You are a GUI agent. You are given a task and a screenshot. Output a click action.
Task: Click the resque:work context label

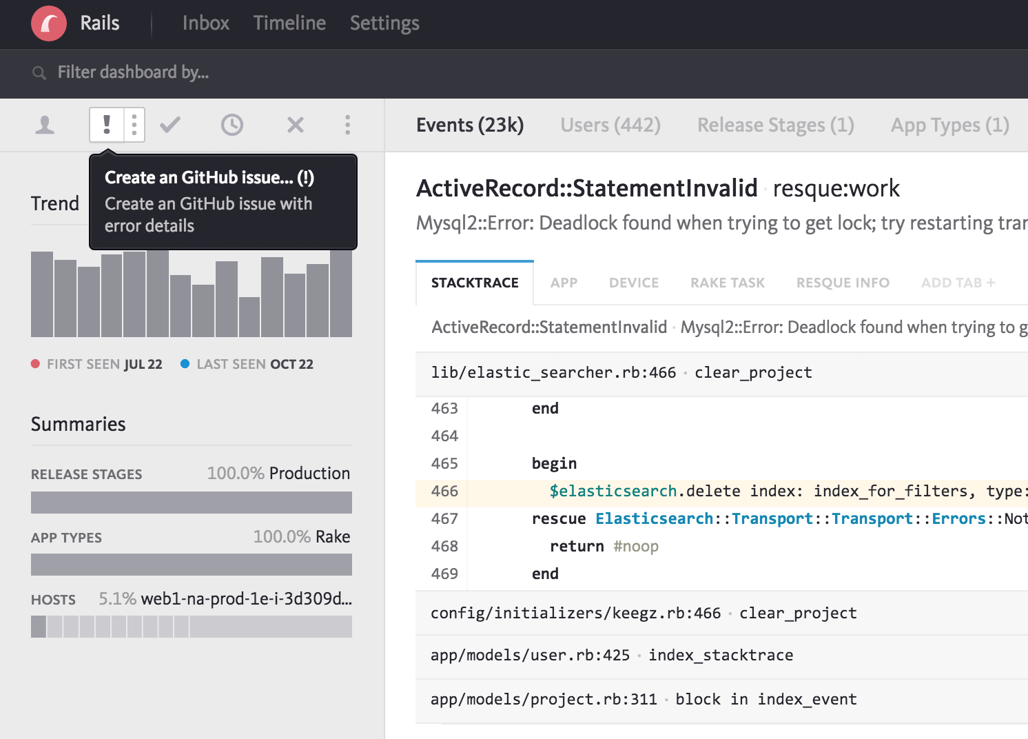pos(836,188)
